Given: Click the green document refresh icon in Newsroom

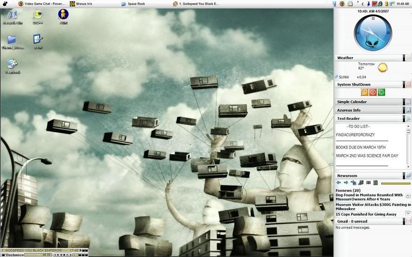Looking at the screenshot, I should (x=375, y=182).
